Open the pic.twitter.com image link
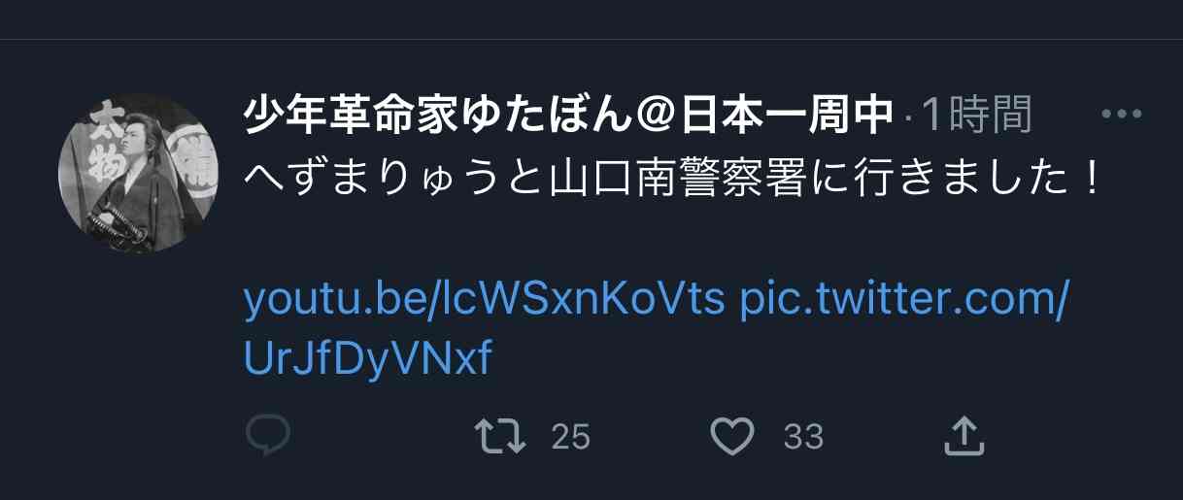 (x=904, y=301)
